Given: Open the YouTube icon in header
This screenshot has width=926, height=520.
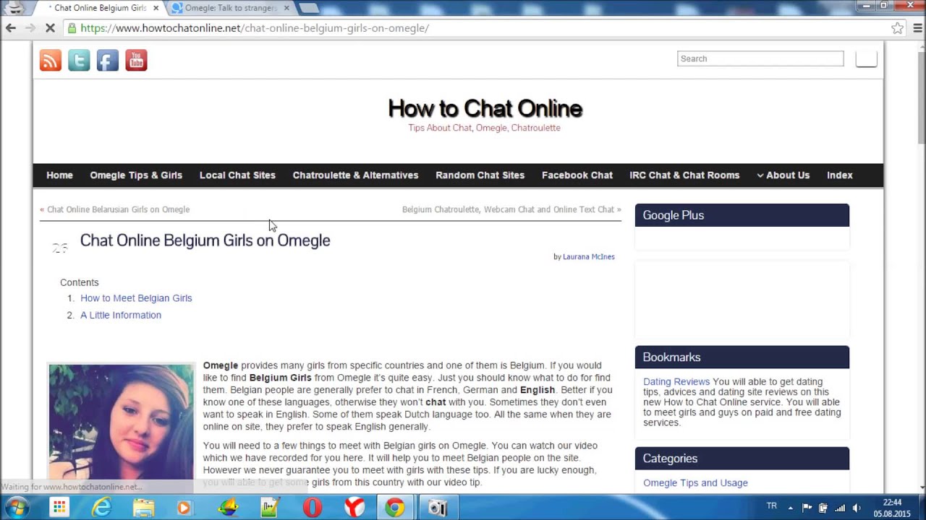Looking at the screenshot, I should (136, 61).
